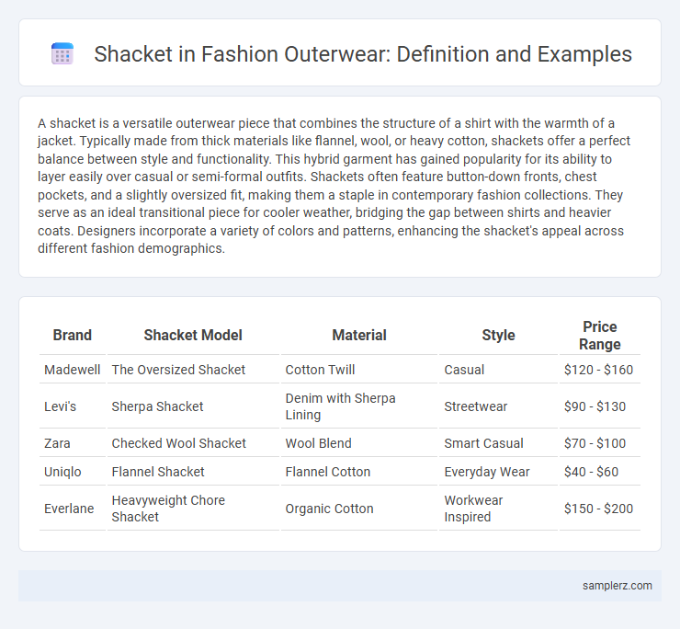Click the 'Sherpa Shacket' model cell
680x629 pixels.
pyautogui.click(x=193, y=406)
